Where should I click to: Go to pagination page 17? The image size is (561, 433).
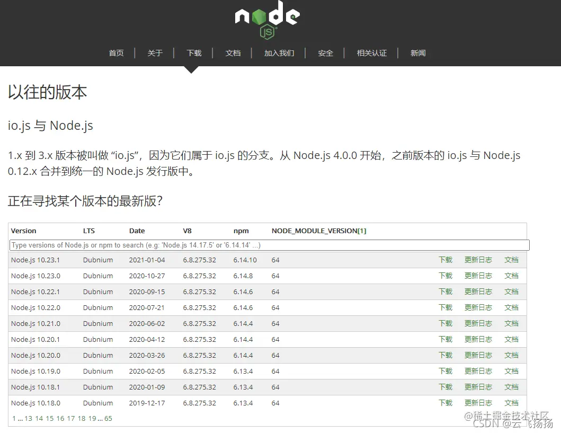coord(71,418)
